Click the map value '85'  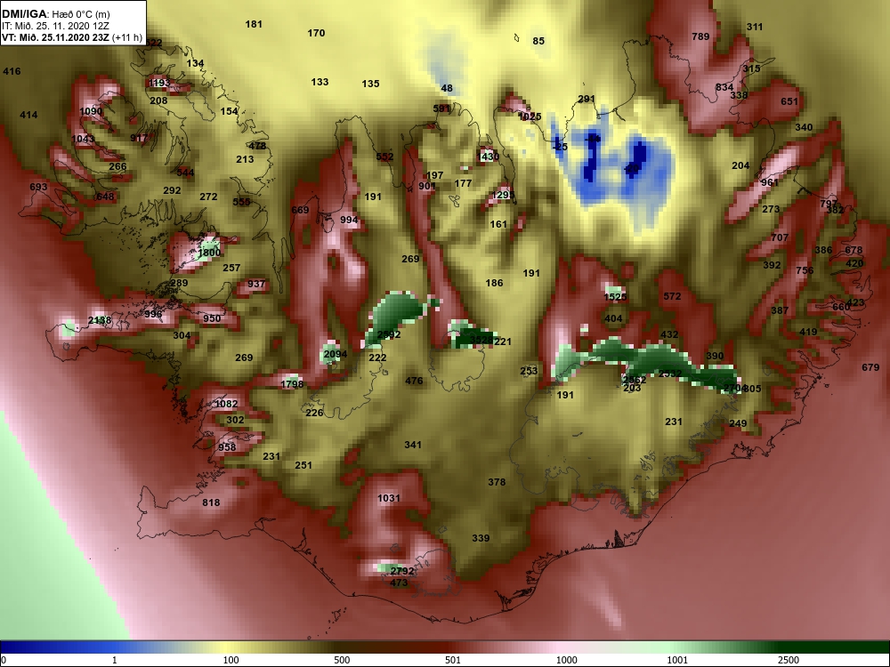[x=538, y=41]
